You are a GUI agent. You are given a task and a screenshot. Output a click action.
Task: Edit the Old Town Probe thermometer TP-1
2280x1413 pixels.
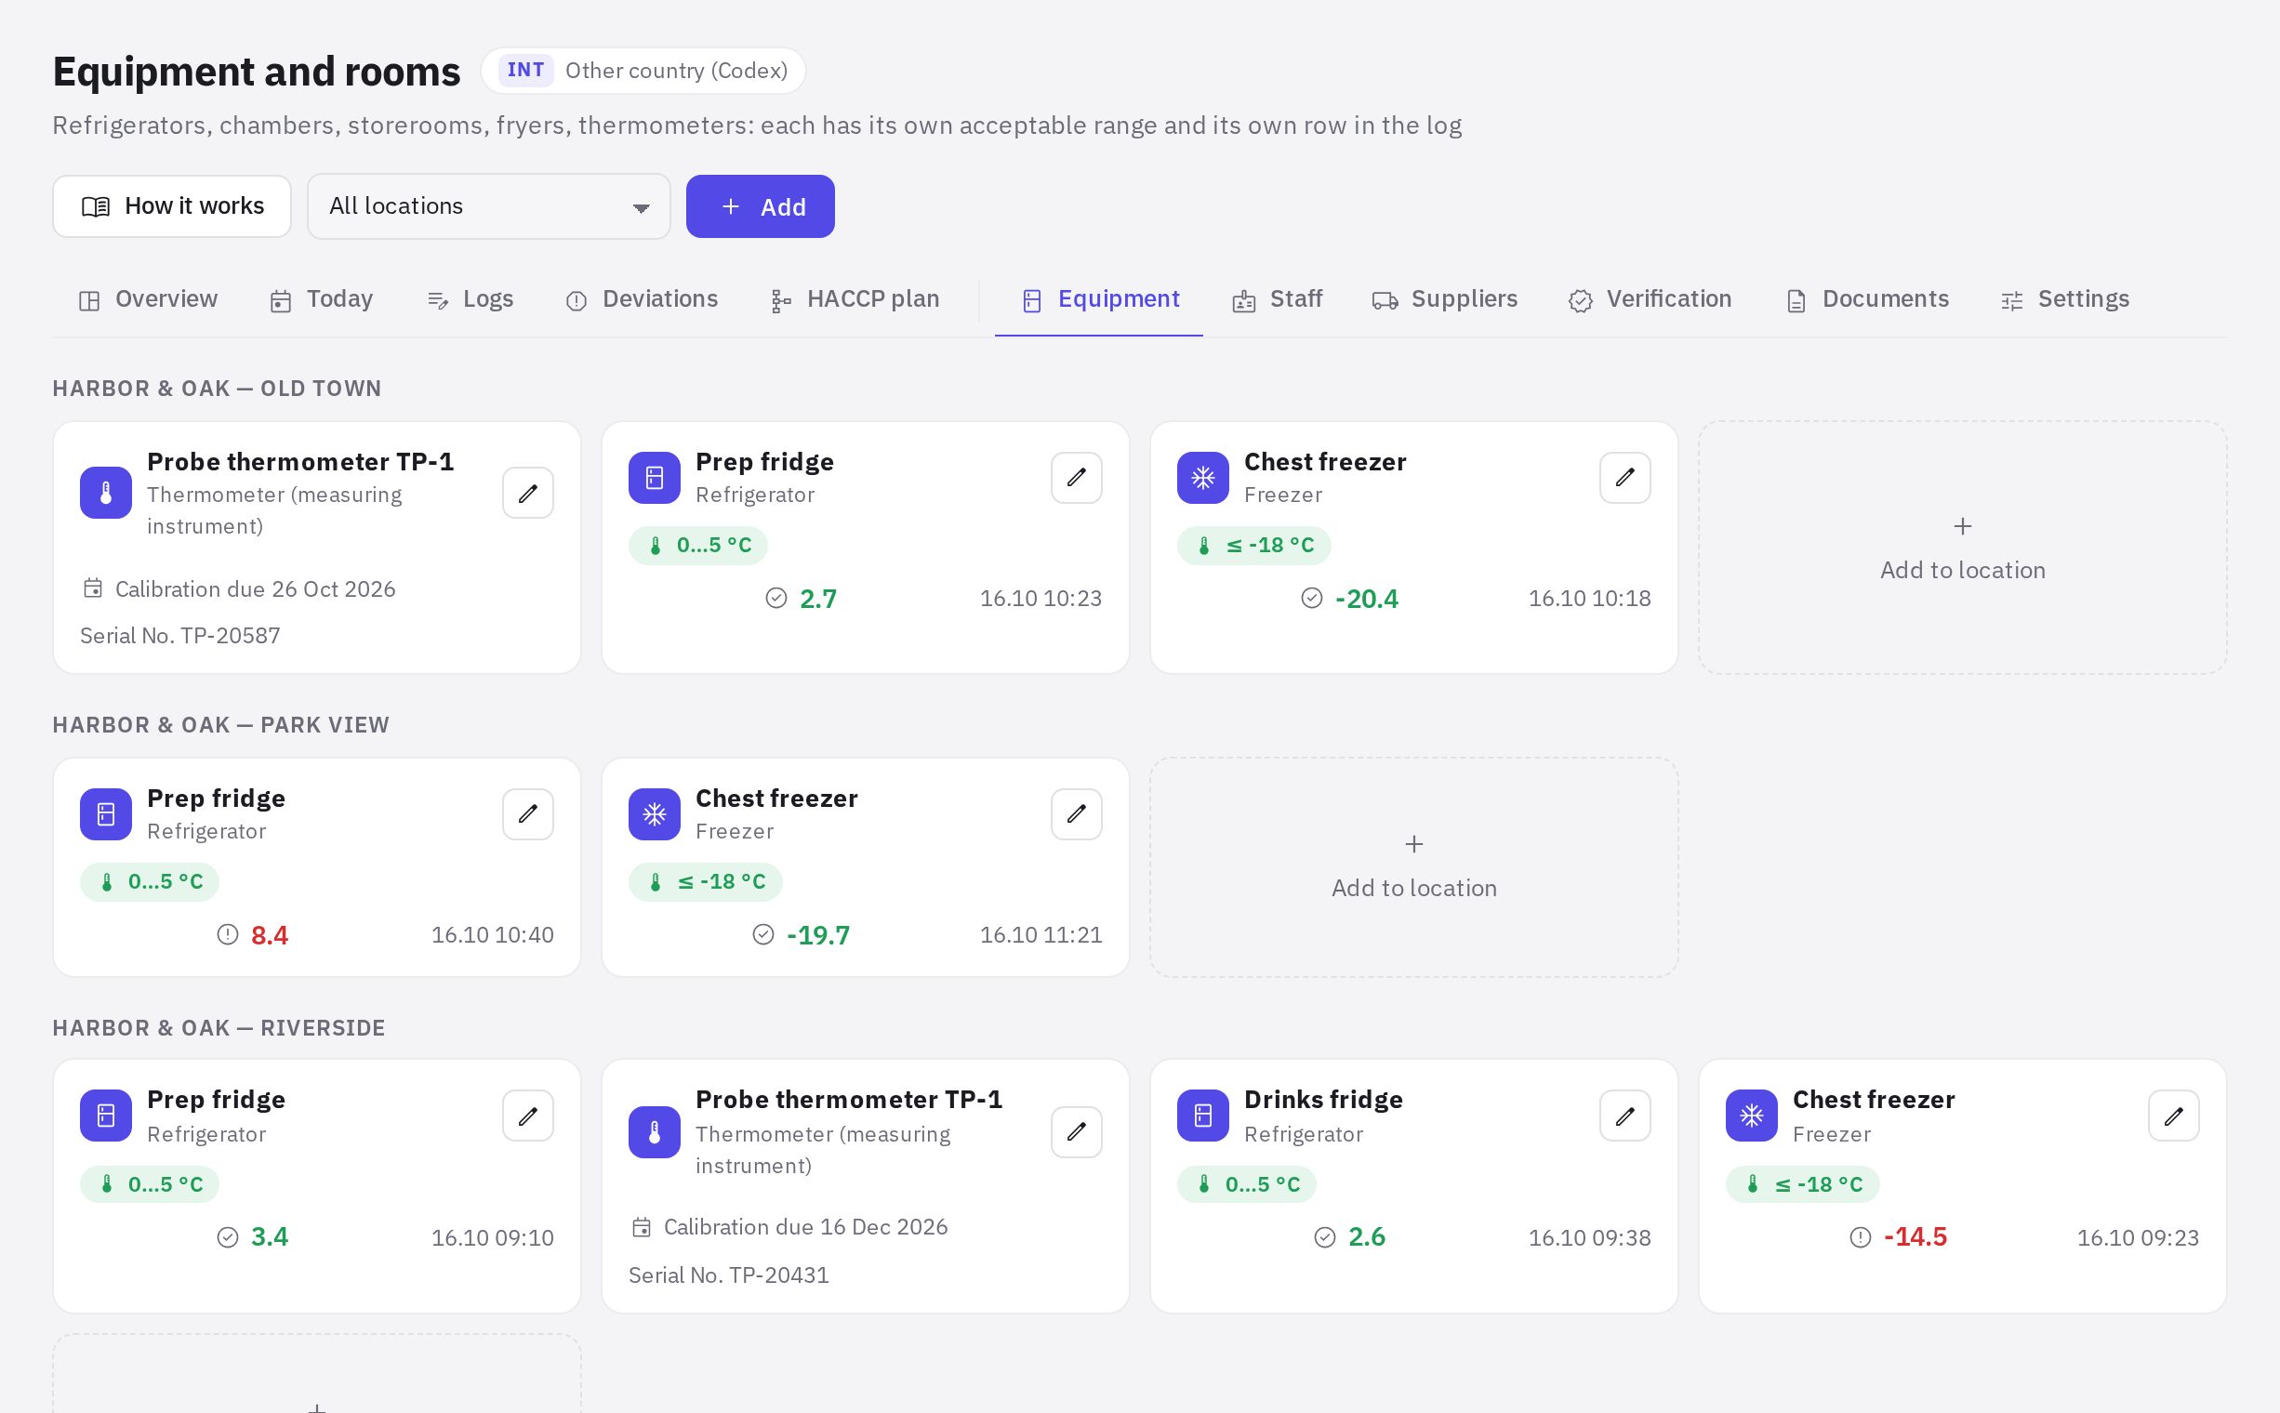pyautogui.click(x=527, y=493)
